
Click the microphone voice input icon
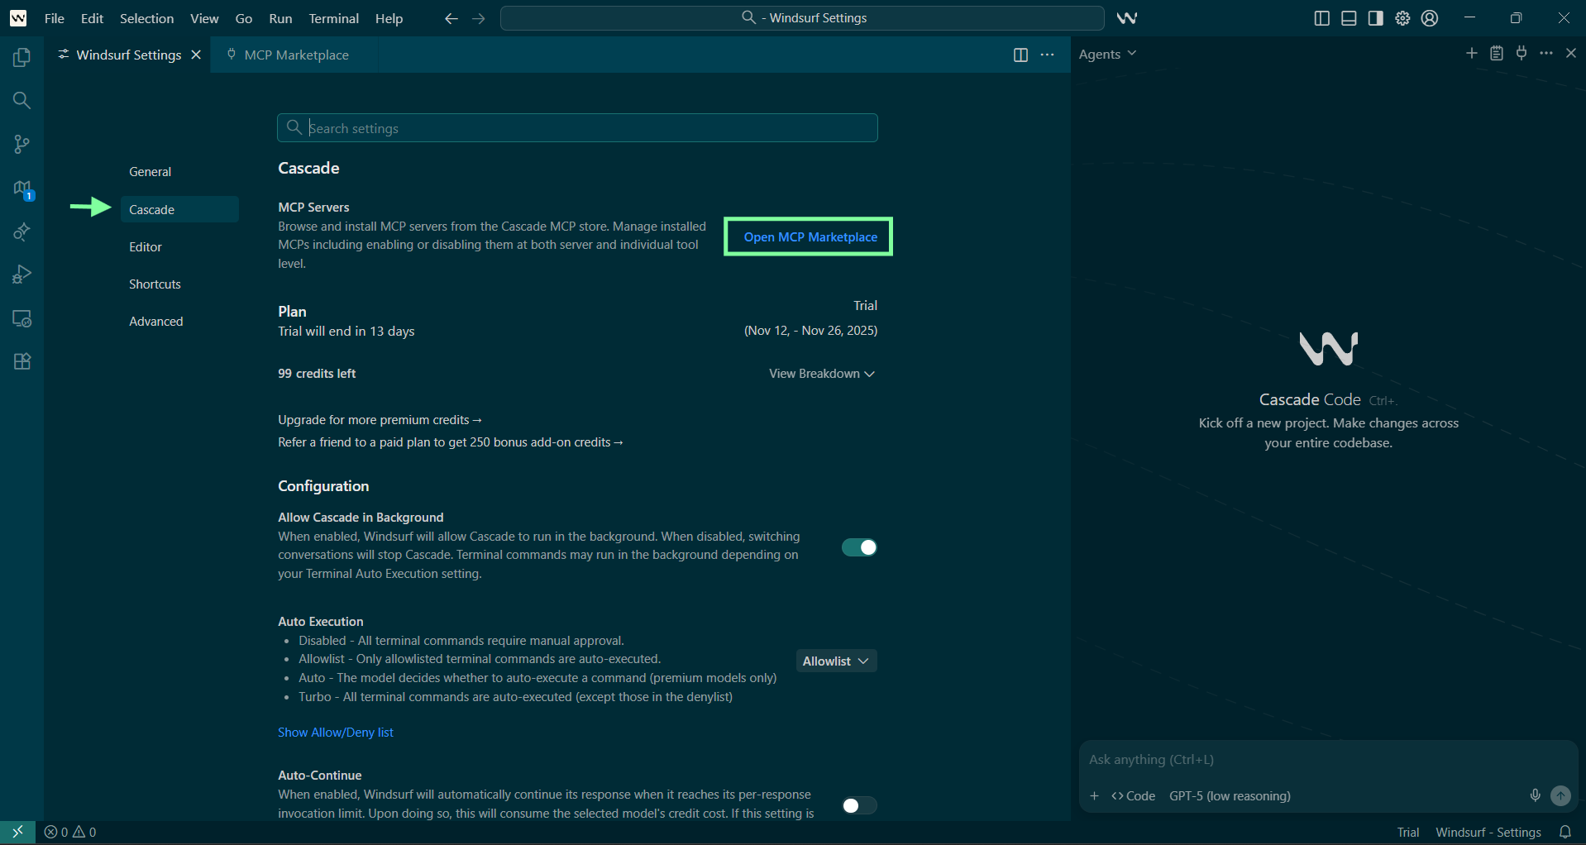pyautogui.click(x=1536, y=795)
